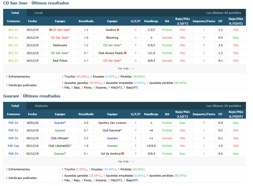Click the Guaraní - Últimos resultados heading
Image resolution: width=253 pixels, height=186 pixels.
pos(32,96)
